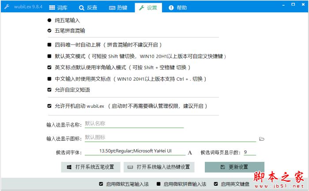Click the grid icon beside 词库
The height and width of the screenshot is (191, 309).
pyautogui.click(x=52, y=7)
